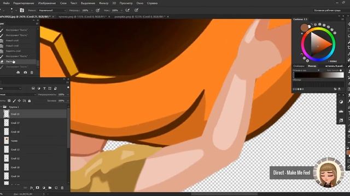Filter layers by type layers icon
The width and height of the screenshot is (350, 196).
coord(44,88)
